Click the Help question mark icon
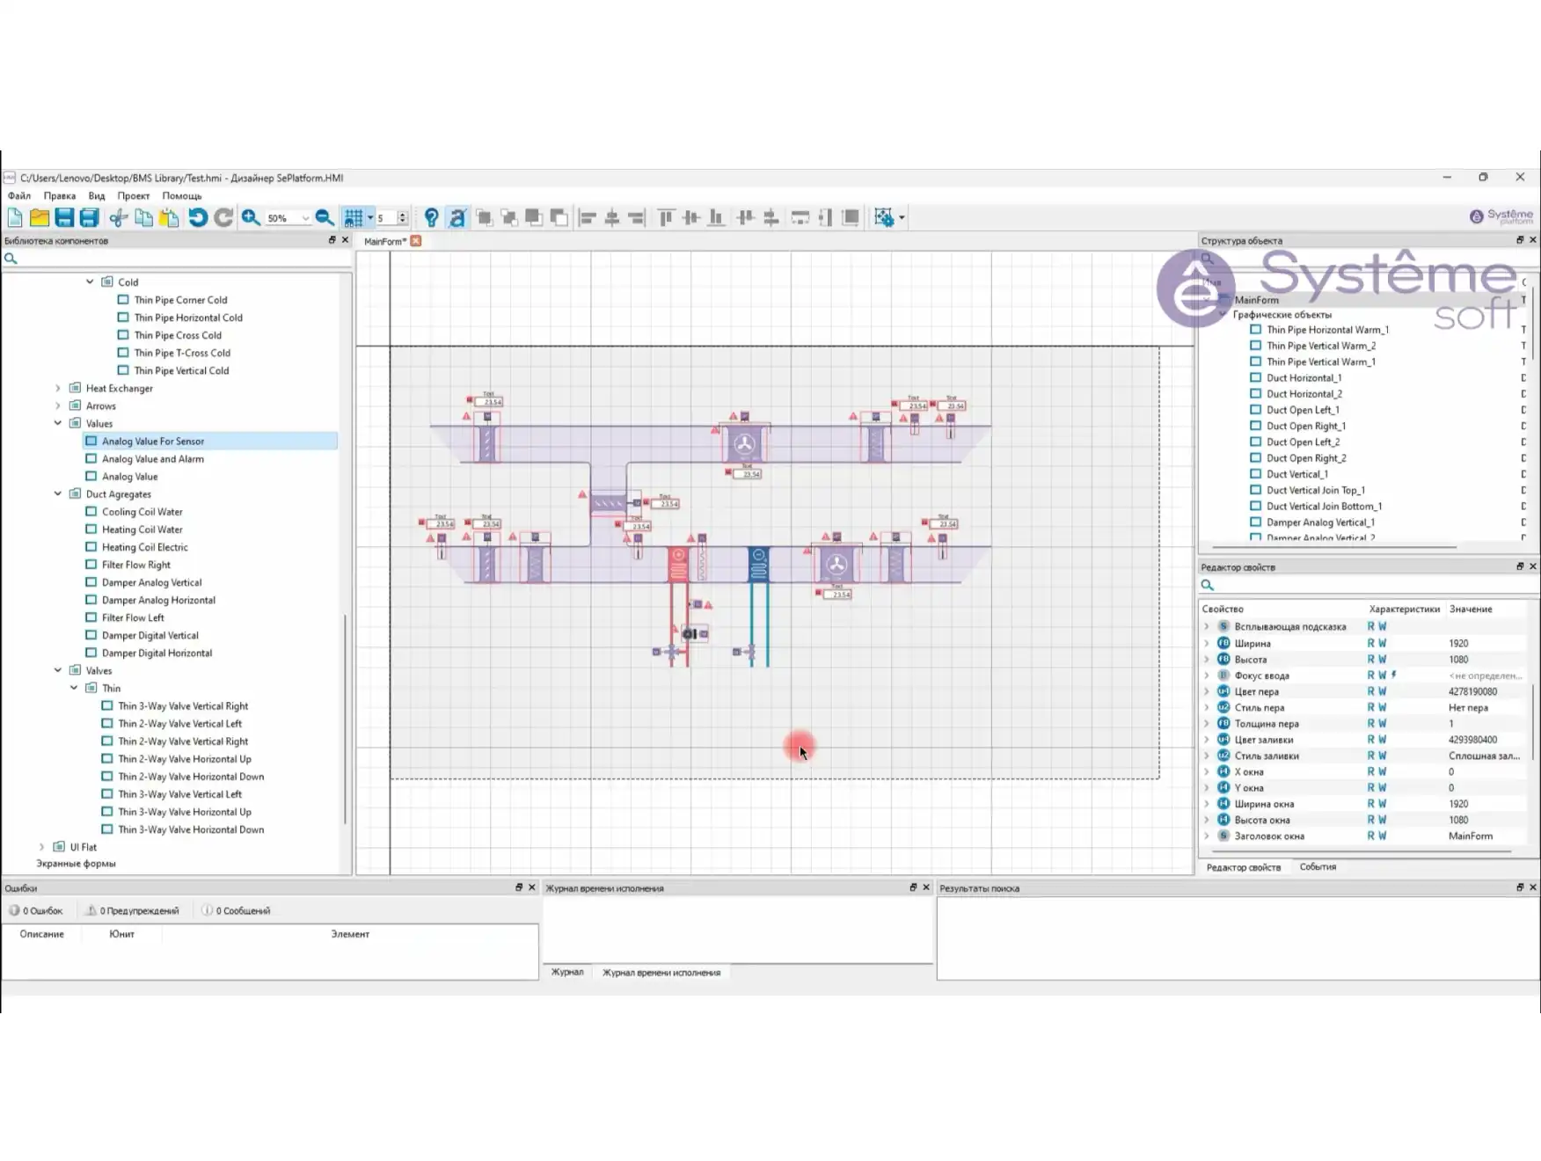1541x1161 pixels. [431, 218]
